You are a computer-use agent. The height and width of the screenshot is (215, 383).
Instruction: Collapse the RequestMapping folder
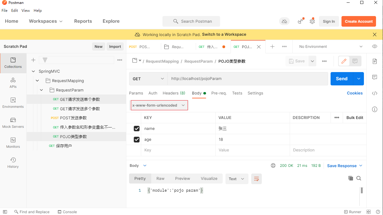38,81
